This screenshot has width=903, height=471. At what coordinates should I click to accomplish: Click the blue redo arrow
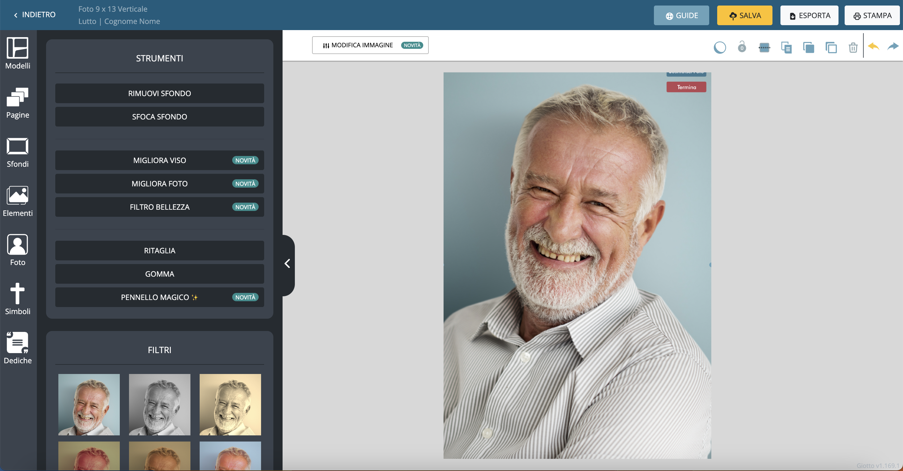893,47
